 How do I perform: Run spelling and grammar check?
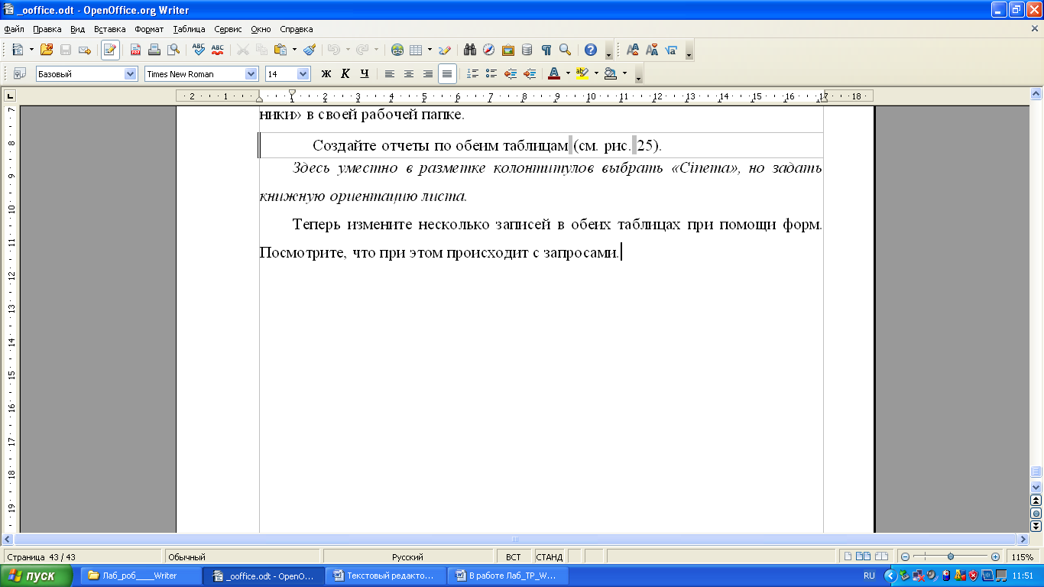199,50
